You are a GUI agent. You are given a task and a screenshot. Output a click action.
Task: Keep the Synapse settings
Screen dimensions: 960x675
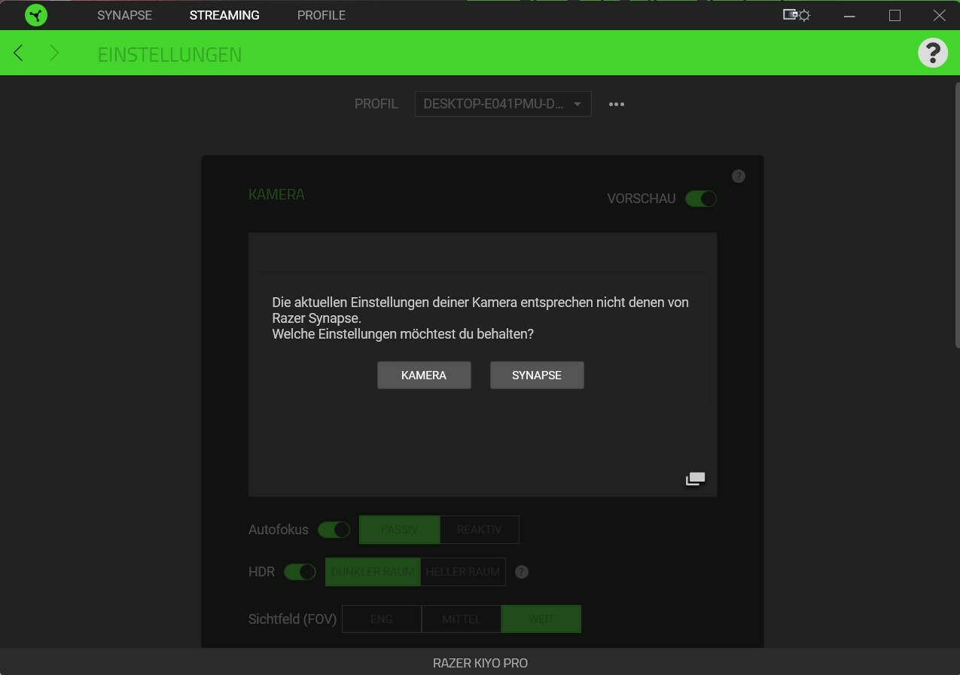(x=537, y=376)
